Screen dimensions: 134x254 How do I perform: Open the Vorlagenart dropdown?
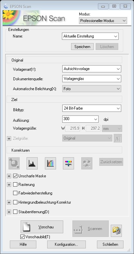click(x=92, y=69)
